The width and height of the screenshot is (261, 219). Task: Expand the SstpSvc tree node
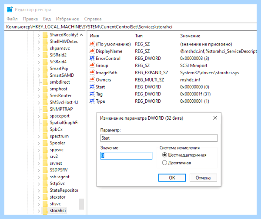39,184
